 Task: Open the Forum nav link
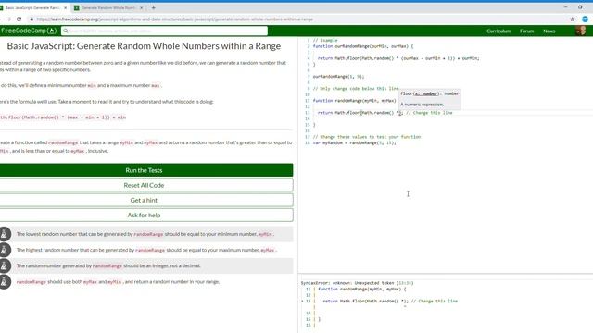[x=526, y=31]
